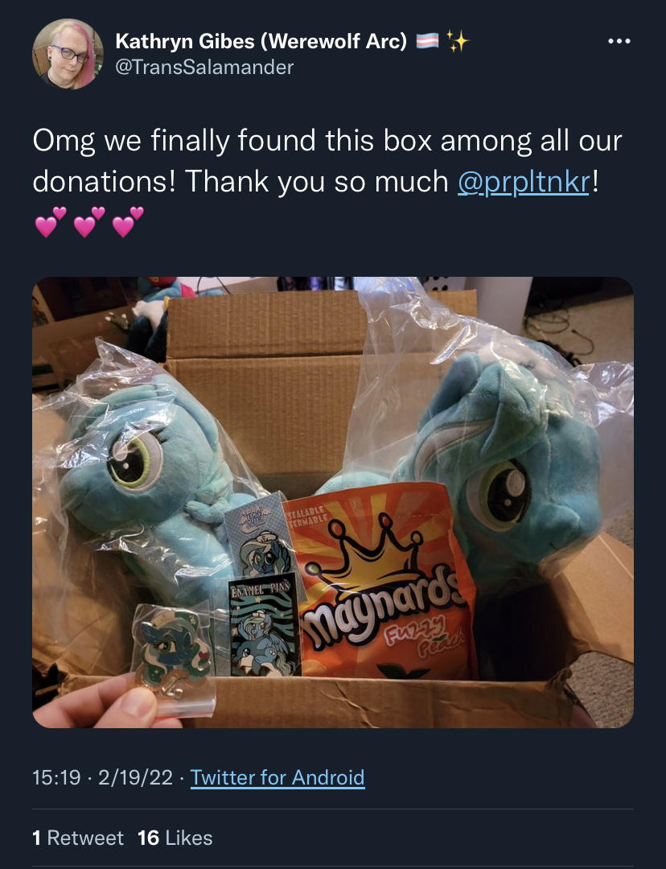Viewport: 666px width, 869px height.
Task: Open the @TransSalamander handle
Action: (204, 67)
